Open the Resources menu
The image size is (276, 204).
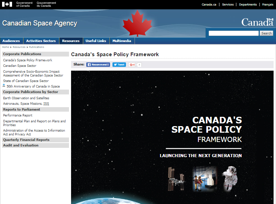71,41
